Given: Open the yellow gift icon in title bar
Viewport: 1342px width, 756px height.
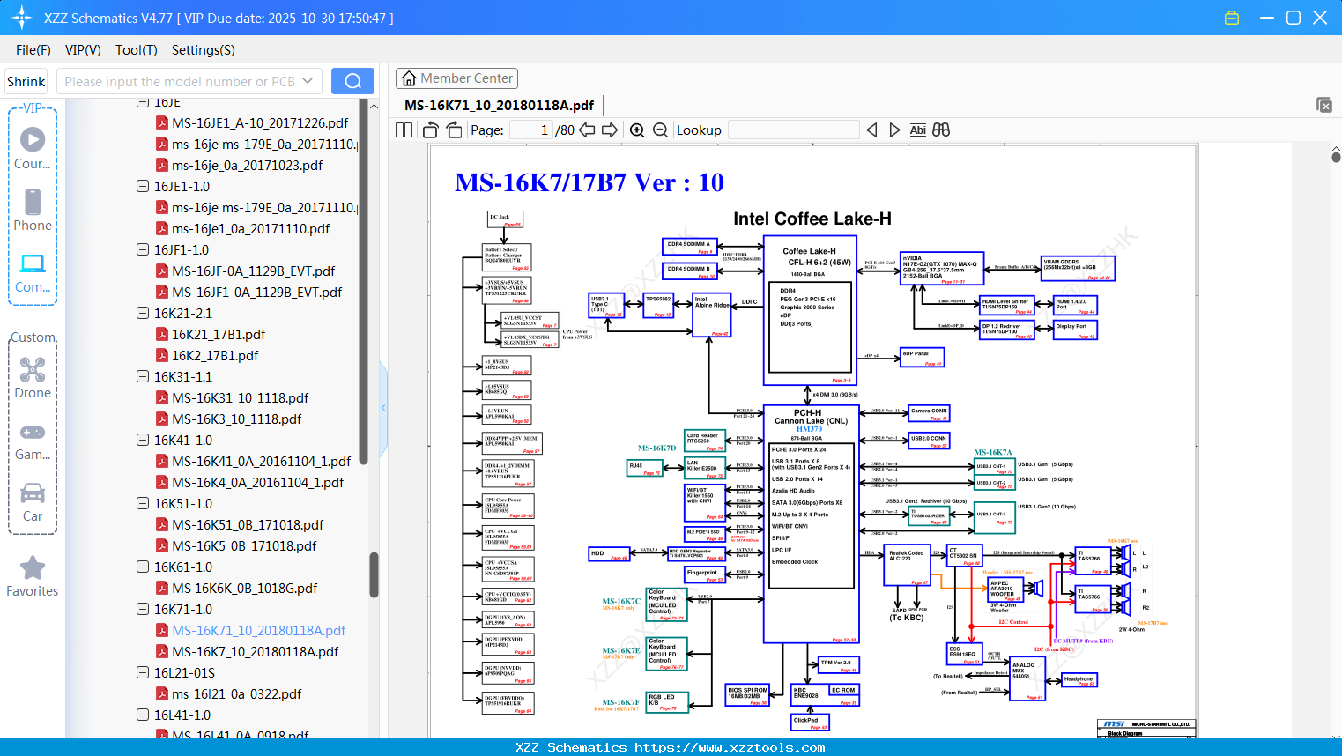Looking at the screenshot, I should (1232, 18).
